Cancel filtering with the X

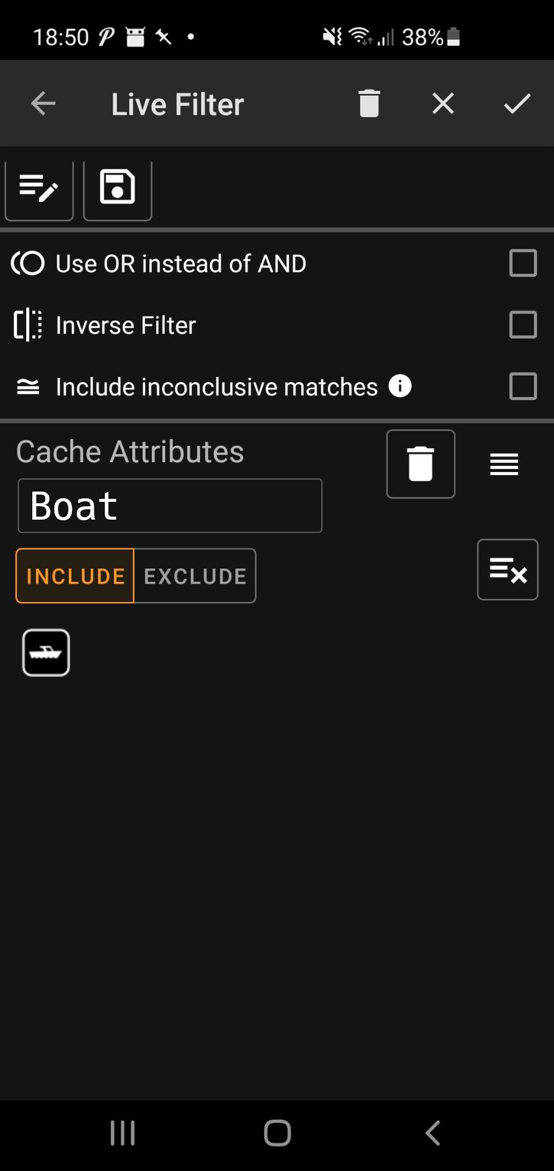[x=442, y=104]
